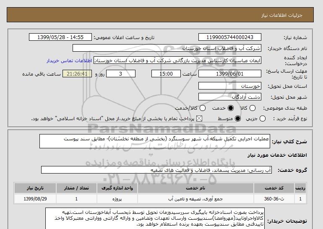The height and width of the screenshot is (229, 323).
Task: Select the کالا radio button
Action: pos(253,108)
